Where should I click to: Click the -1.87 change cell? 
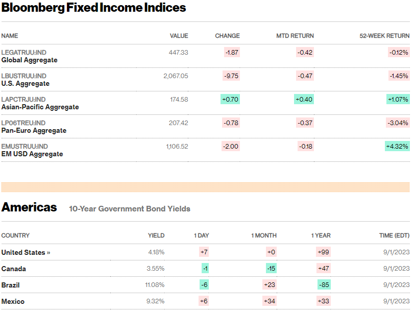tap(232, 53)
